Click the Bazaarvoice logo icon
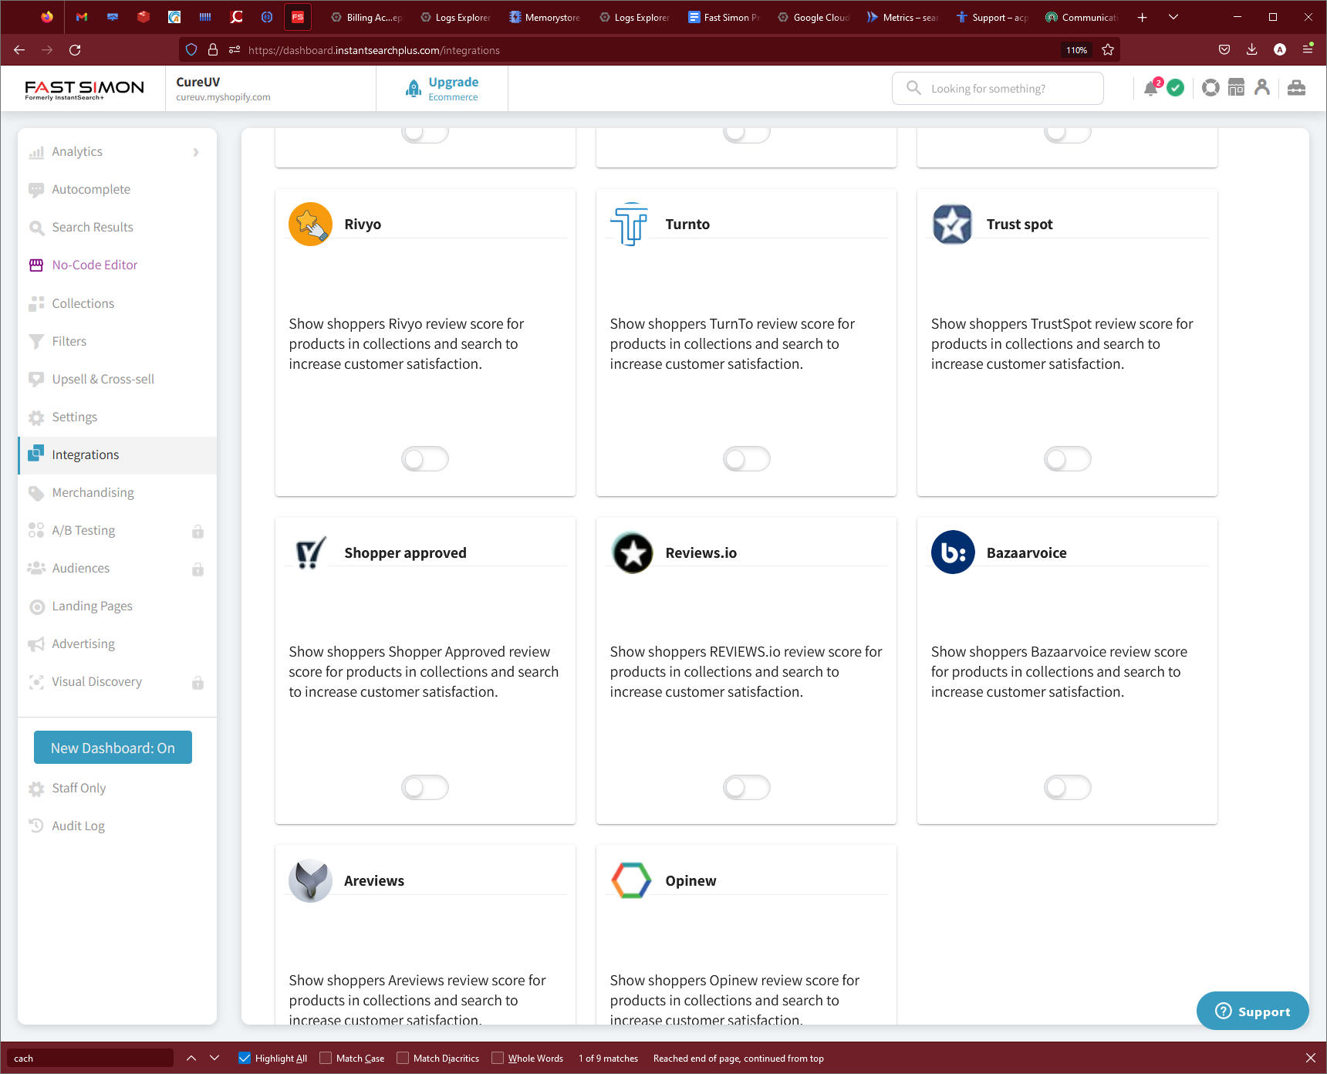The image size is (1327, 1074). pos(953,552)
